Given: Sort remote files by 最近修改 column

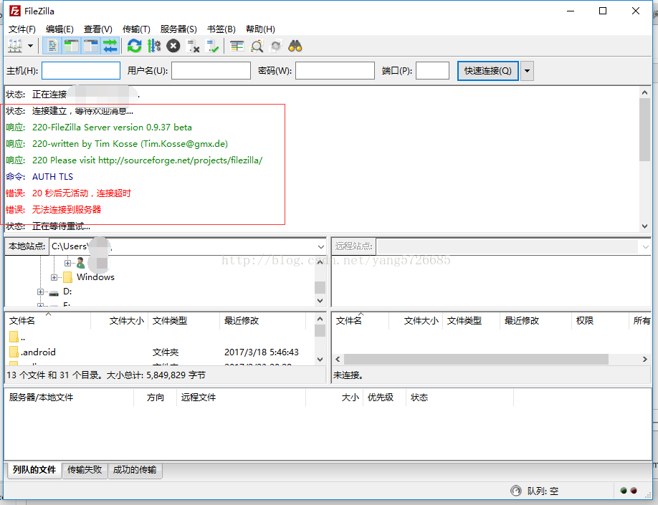Looking at the screenshot, I should [536, 321].
